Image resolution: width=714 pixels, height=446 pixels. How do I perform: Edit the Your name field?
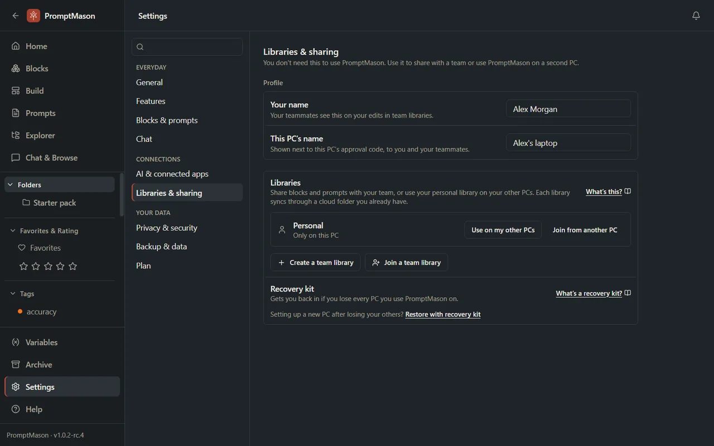click(x=568, y=109)
